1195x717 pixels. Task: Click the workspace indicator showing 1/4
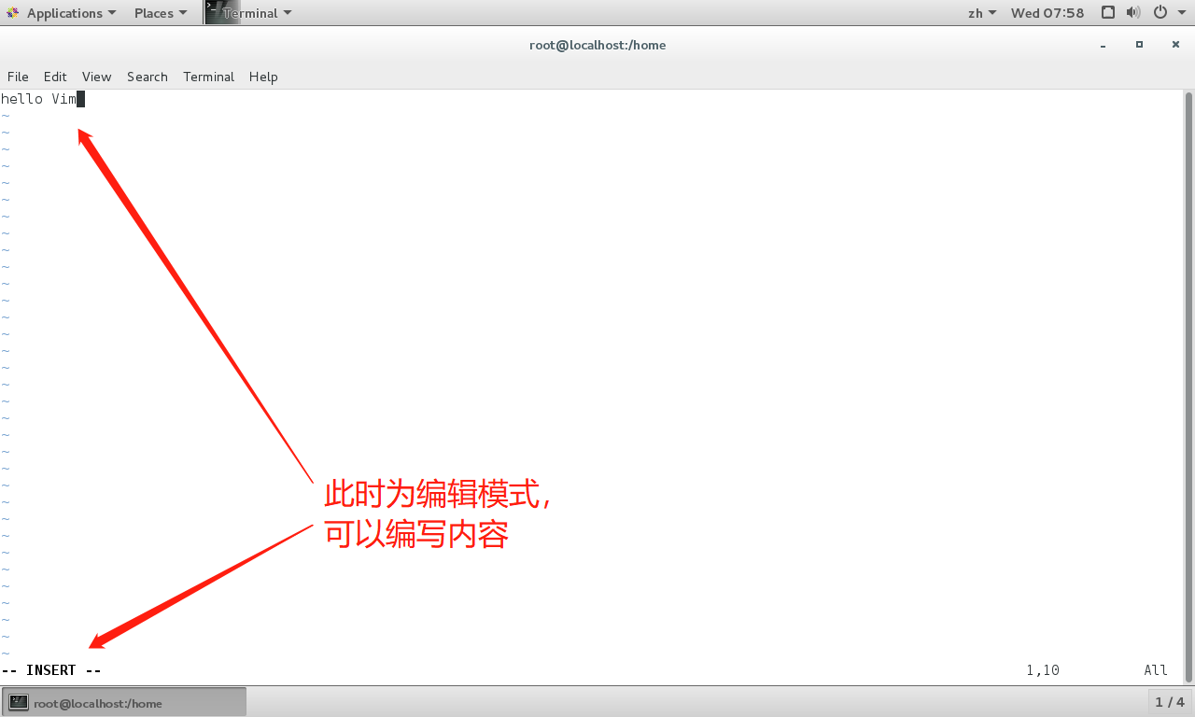[1169, 701]
